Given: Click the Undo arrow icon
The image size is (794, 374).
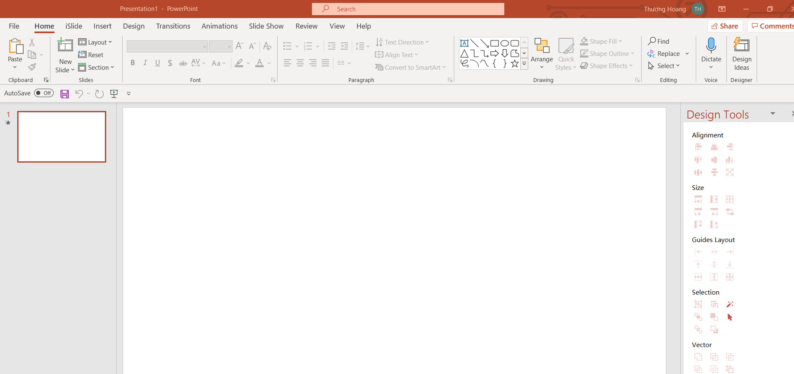Looking at the screenshot, I should [x=79, y=93].
